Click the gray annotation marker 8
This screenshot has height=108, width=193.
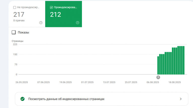coord(158,77)
